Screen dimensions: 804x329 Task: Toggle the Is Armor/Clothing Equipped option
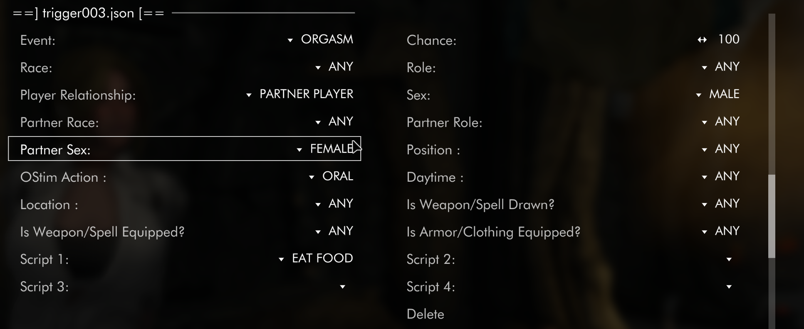573,232
